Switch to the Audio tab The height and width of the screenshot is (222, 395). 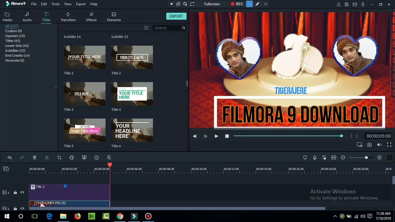pos(27,17)
